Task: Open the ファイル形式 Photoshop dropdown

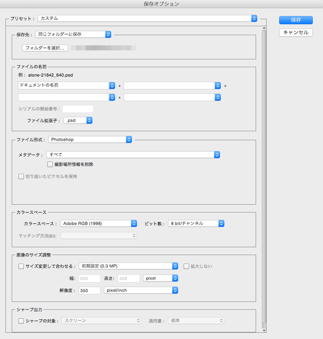Action: coord(91,140)
